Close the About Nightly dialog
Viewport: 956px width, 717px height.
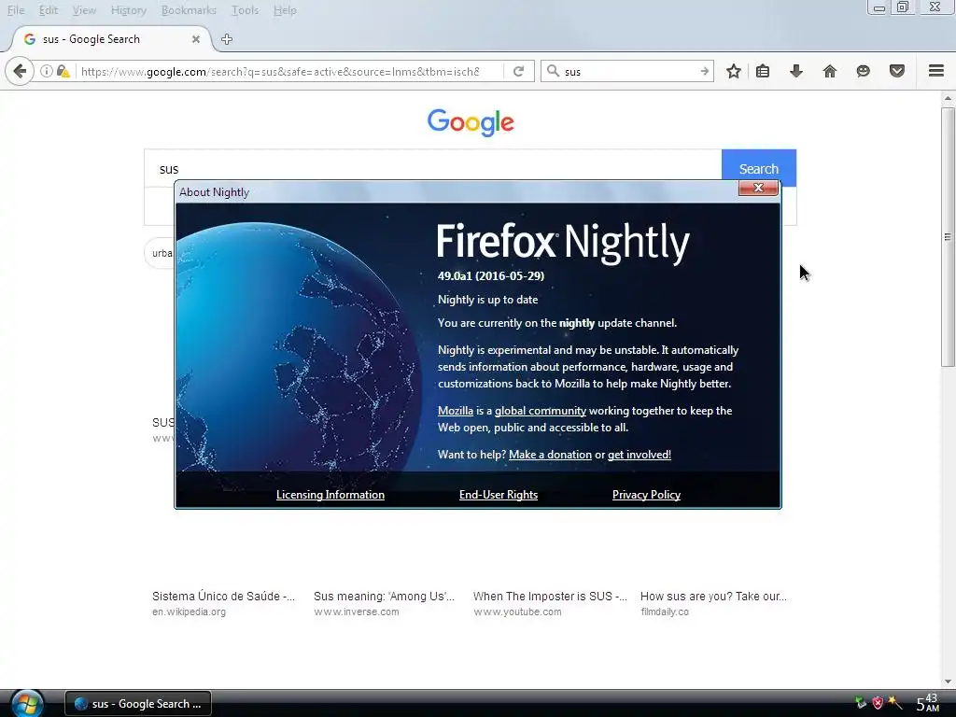(758, 188)
